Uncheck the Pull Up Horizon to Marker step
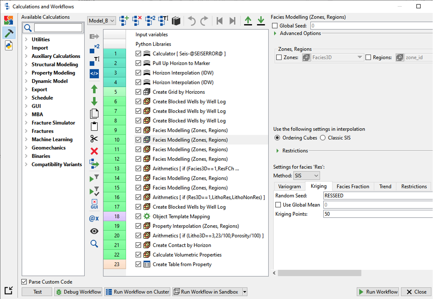The width and height of the screenshot is (433, 299). (139, 63)
